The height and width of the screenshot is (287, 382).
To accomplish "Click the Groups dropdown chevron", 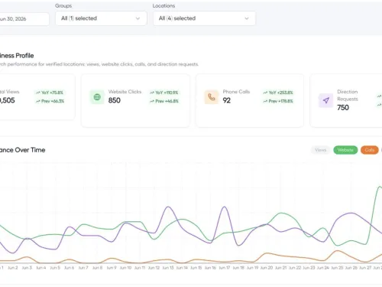I will (138, 18).
